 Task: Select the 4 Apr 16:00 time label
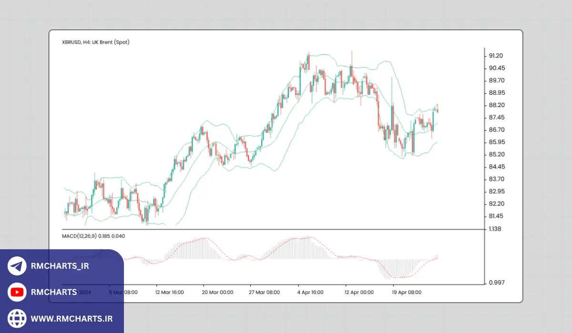tap(312, 292)
